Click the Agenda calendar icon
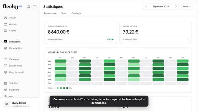Viewport: 198px width, 111px height. coord(6,24)
